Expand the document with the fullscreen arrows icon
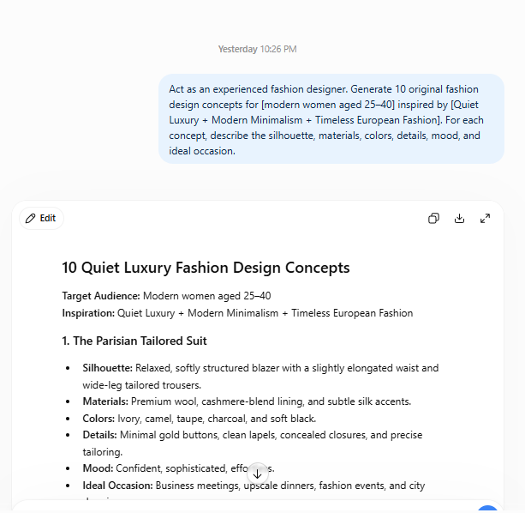 pyautogui.click(x=485, y=218)
